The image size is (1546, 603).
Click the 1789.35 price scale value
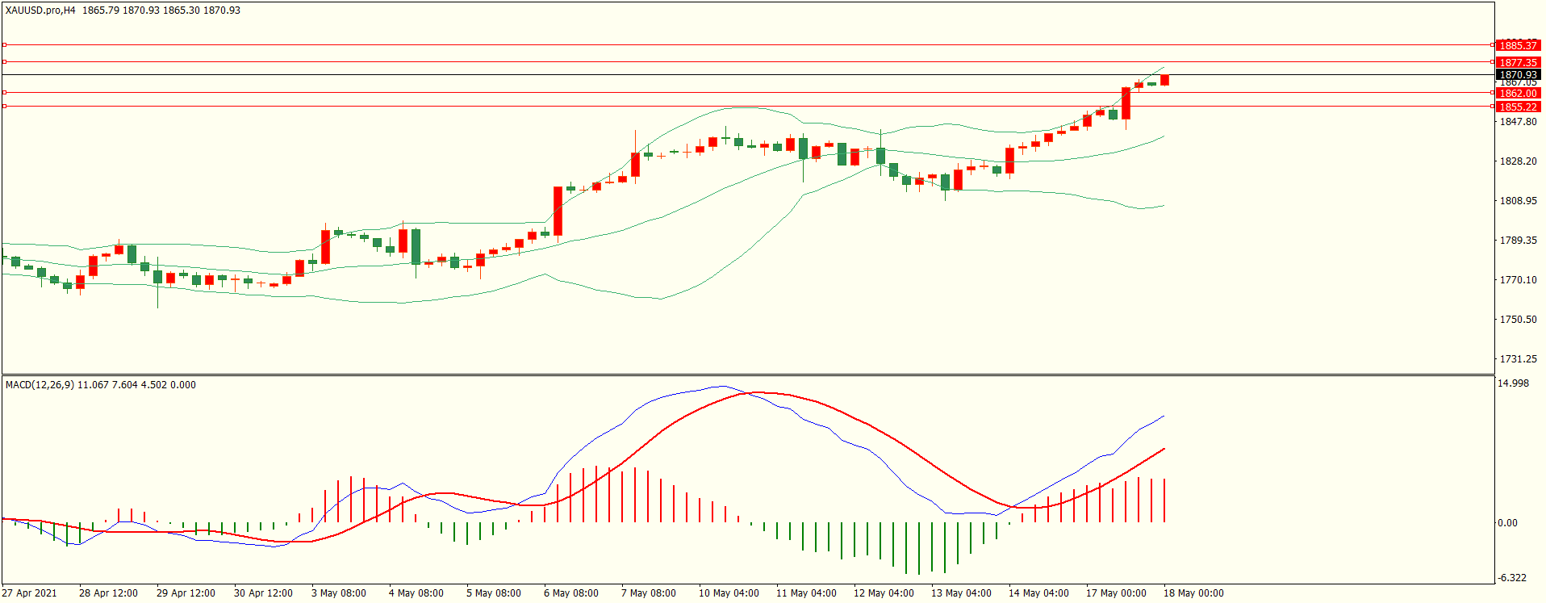(x=1518, y=241)
